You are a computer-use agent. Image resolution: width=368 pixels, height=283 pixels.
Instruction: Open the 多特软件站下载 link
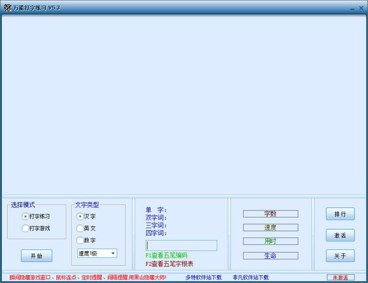pyautogui.click(x=203, y=277)
